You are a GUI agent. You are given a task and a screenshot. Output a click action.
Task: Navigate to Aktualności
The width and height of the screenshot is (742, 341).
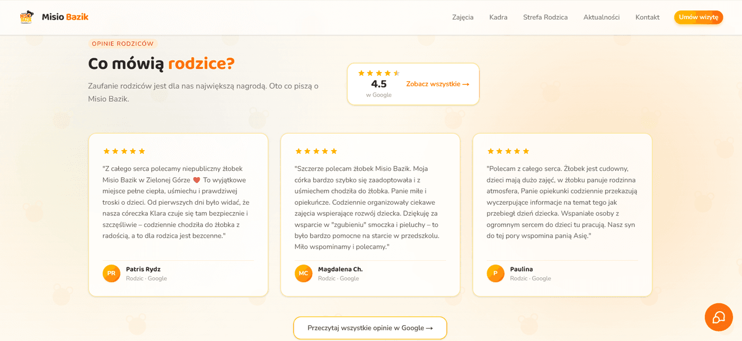tap(602, 18)
